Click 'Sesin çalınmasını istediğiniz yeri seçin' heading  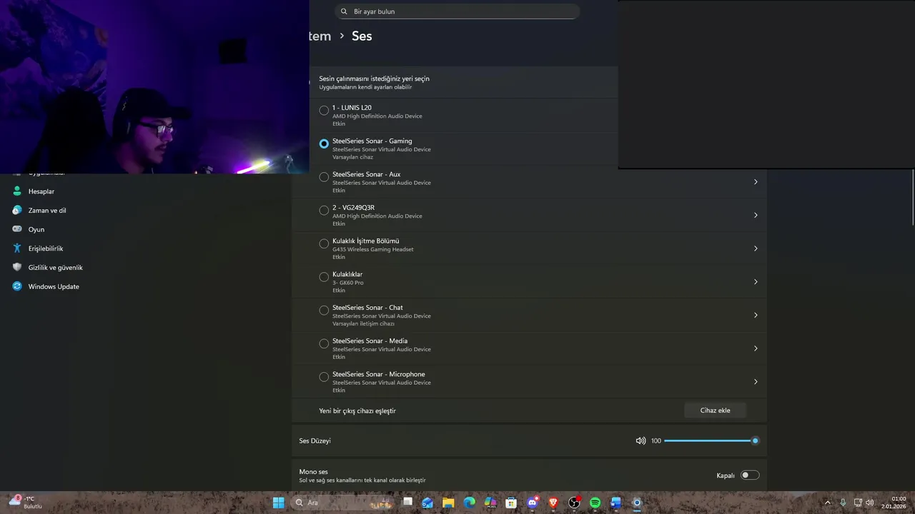click(374, 79)
